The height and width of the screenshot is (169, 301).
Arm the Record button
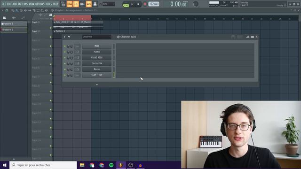click(x=145, y=4)
